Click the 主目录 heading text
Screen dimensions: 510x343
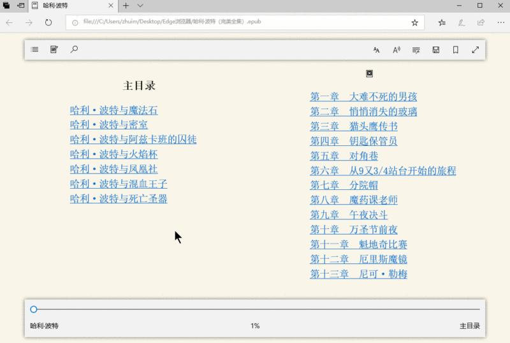pyautogui.click(x=139, y=85)
